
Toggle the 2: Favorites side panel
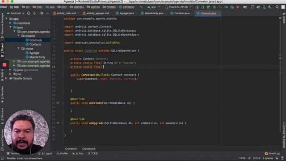point(2,94)
